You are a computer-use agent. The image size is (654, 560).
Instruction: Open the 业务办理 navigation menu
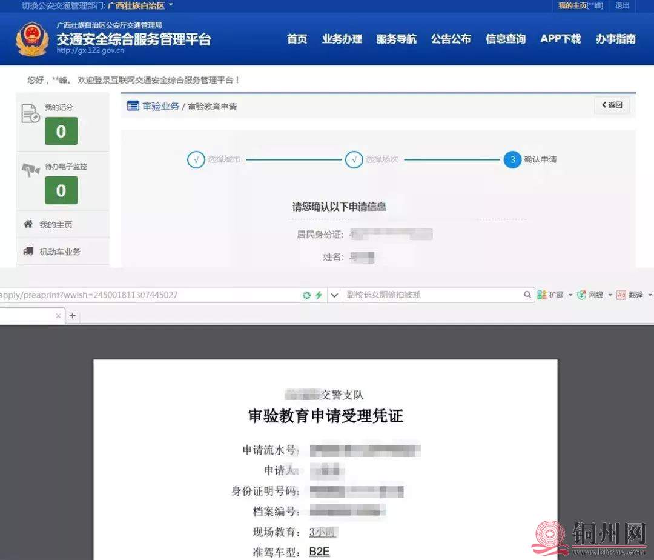coord(342,39)
